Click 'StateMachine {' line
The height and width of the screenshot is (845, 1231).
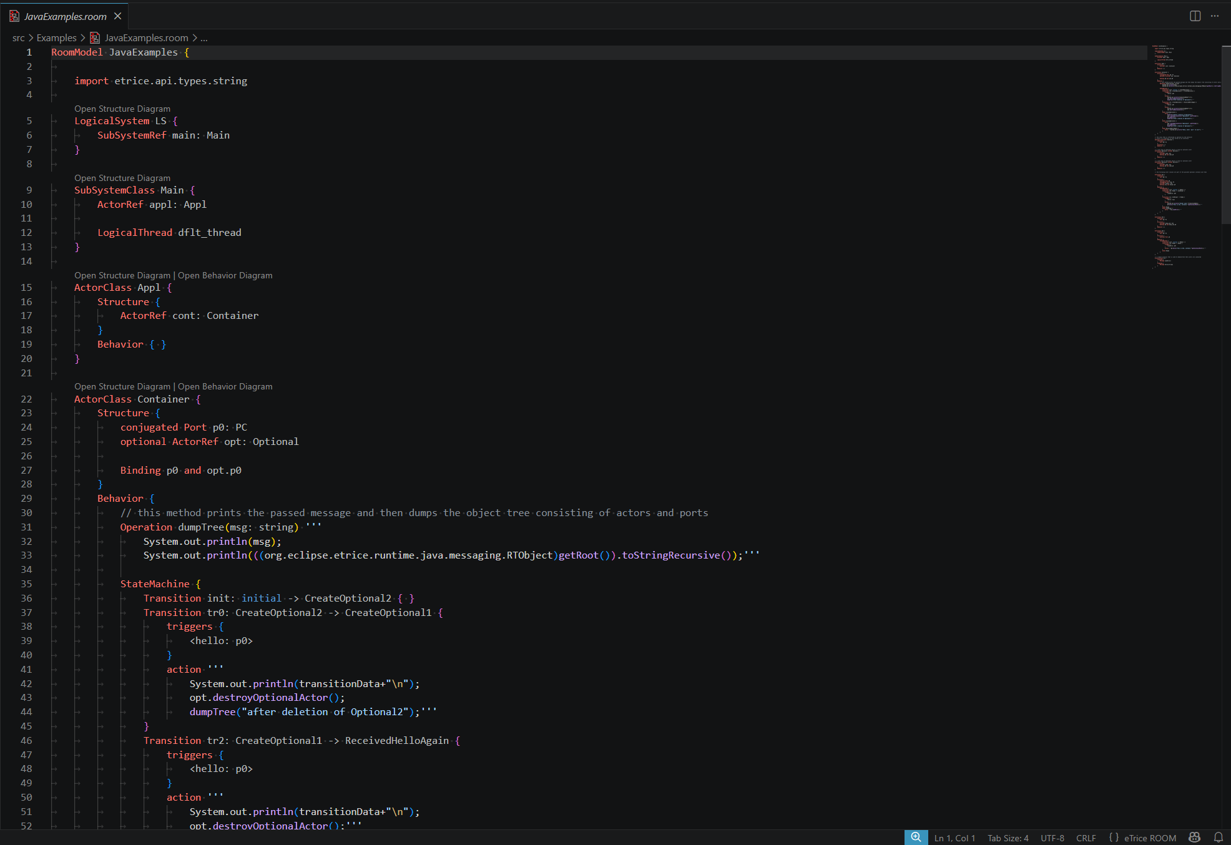[161, 584]
